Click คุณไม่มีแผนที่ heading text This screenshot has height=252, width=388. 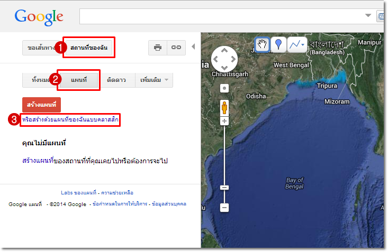(x=44, y=143)
